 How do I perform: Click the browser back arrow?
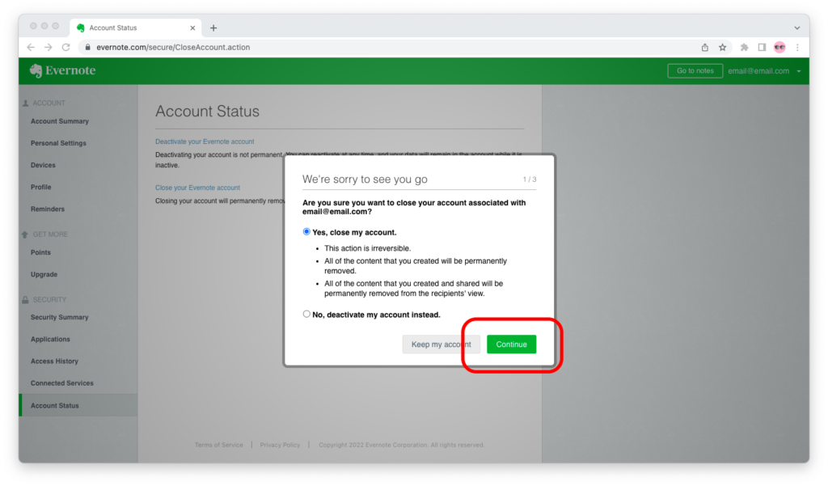point(31,47)
